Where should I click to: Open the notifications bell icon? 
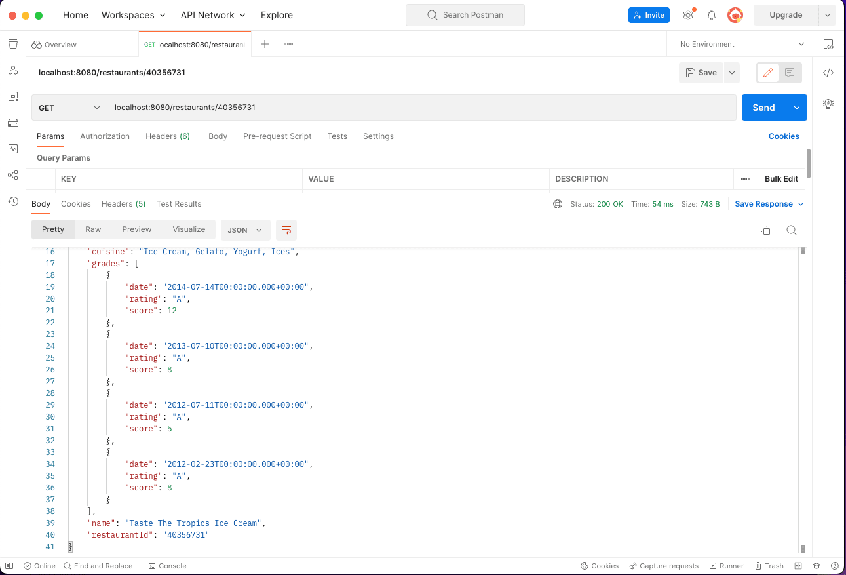click(711, 15)
